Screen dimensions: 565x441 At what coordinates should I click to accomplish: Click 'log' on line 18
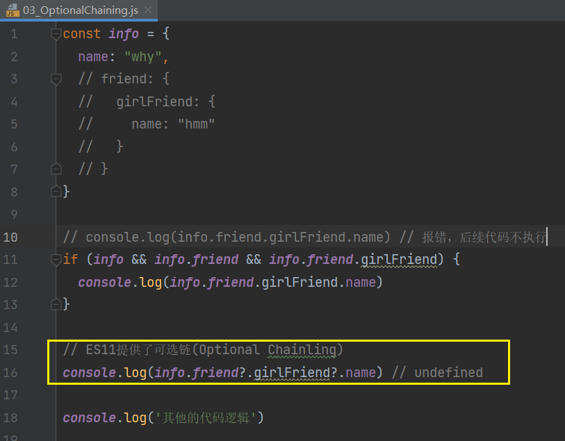coord(135,418)
